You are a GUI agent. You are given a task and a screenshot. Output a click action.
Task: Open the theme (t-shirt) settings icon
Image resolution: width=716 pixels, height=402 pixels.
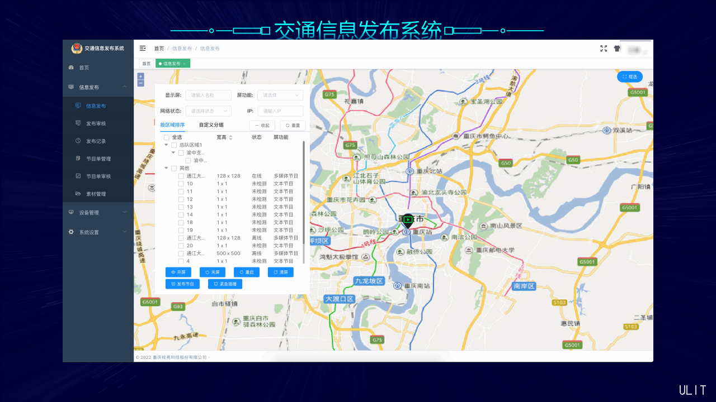pos(617,49)
